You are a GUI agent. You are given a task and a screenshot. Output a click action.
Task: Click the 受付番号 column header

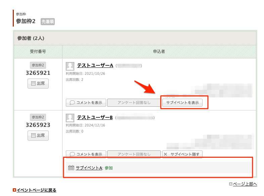38,52
